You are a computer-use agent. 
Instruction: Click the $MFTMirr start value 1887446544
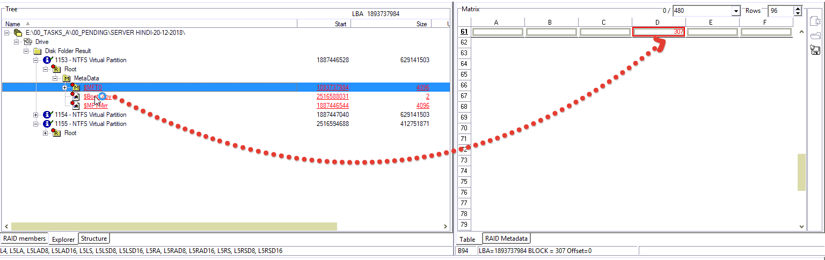(333, 106)
